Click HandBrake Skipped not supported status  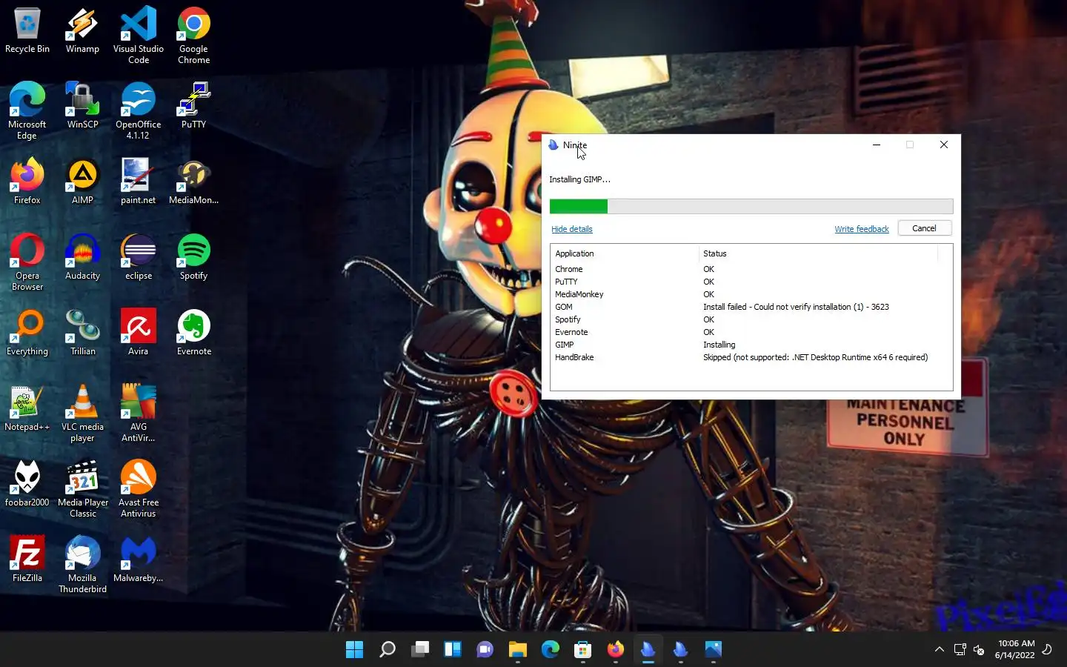[x=815, y=357]
